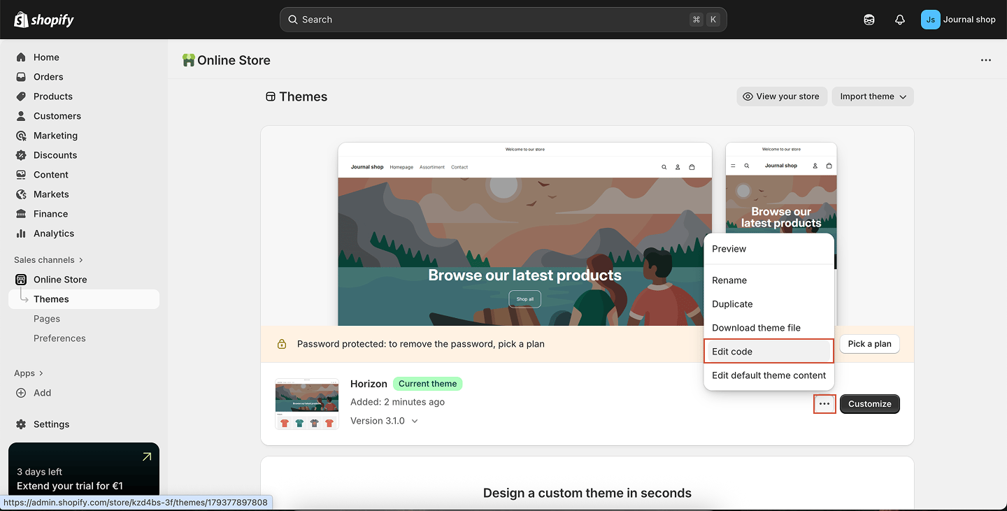The width and height of the screenshot is (1007, 511).
Task: Click the Analytics bar chart icon
Action: coord(21,233)
